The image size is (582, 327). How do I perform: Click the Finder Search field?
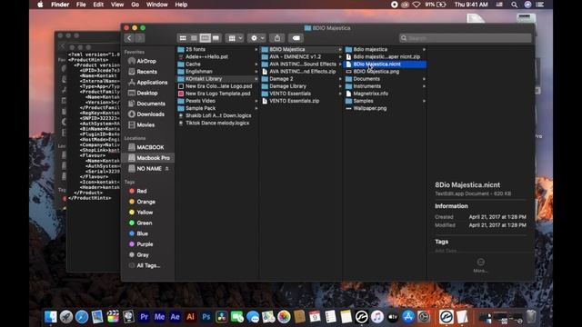pos(466,38)
